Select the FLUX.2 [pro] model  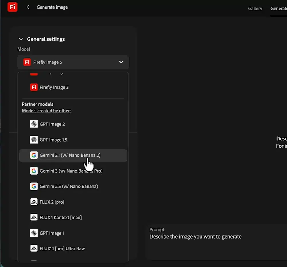pos(73,202)
